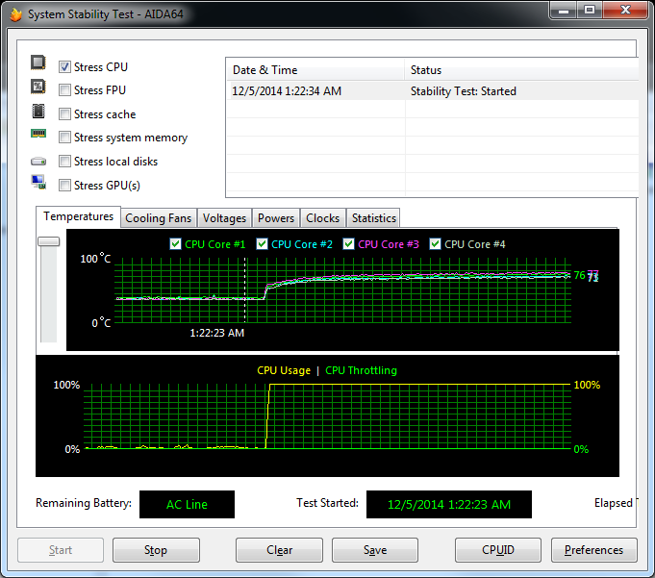Select the Temperatures tab
The image size is (655, 578).
79,216
